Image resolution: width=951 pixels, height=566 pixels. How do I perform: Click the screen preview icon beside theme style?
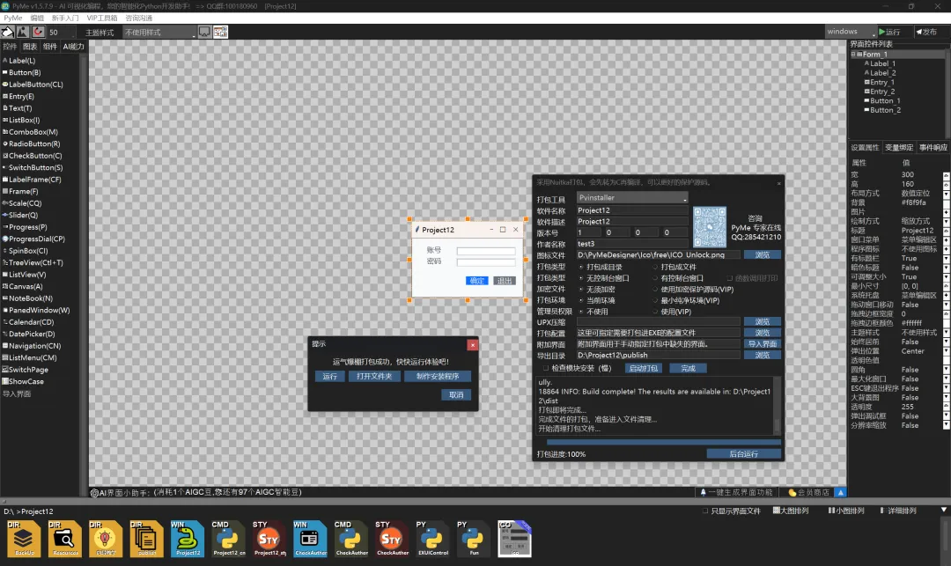204,32
